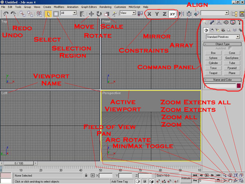The image size is (245, 184).
Task: Click the Undo arrow icon
Action: tap(6, 14)
